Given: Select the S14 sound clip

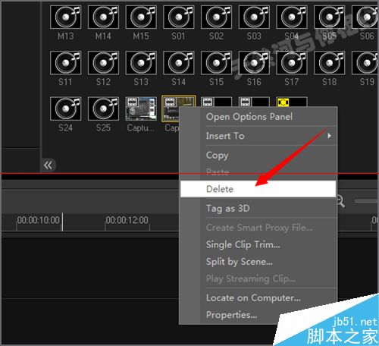Looking at the screenshot, I should [179, 63].
